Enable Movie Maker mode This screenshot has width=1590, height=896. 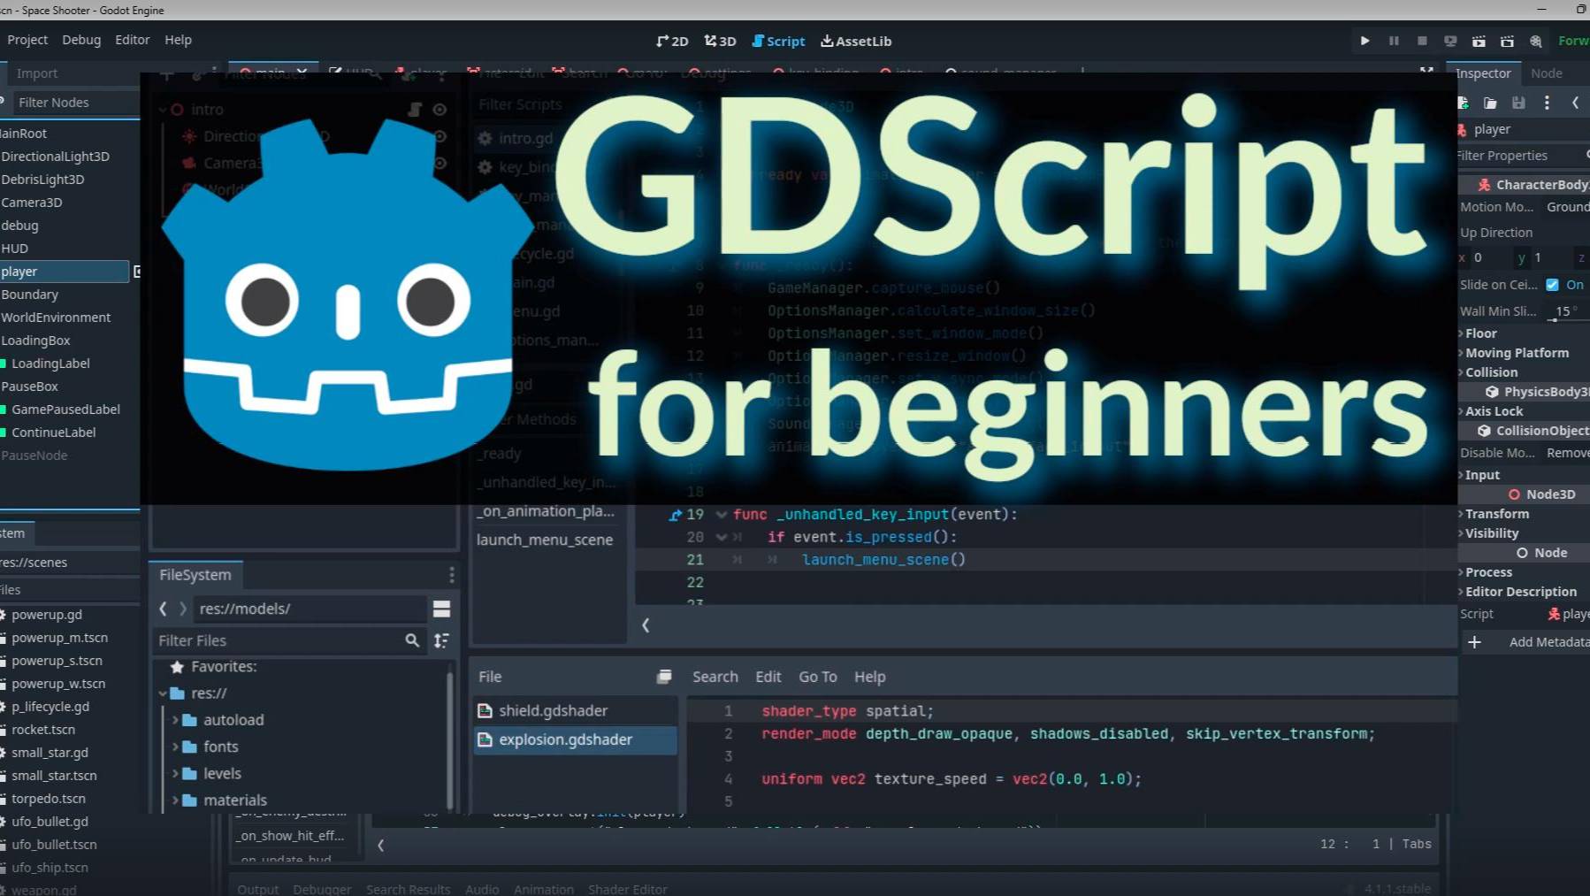click(1535, 41)
